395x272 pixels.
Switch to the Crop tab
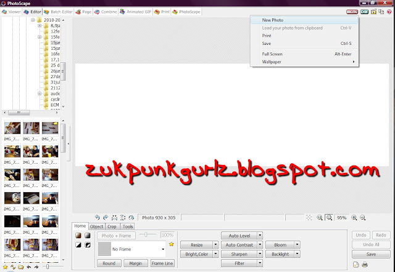[x=112, y=226]
